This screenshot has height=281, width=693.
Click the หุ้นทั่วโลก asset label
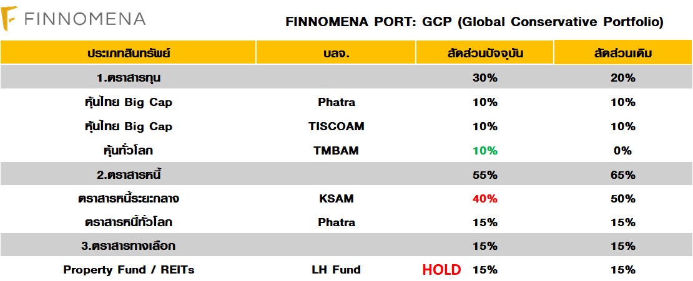point(129,151)
